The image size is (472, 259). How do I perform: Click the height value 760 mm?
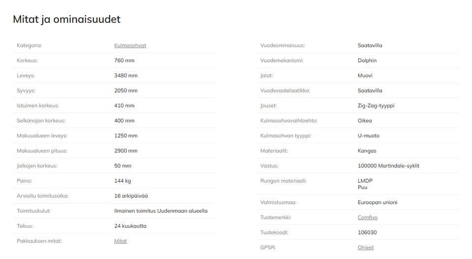pos(124,61)
